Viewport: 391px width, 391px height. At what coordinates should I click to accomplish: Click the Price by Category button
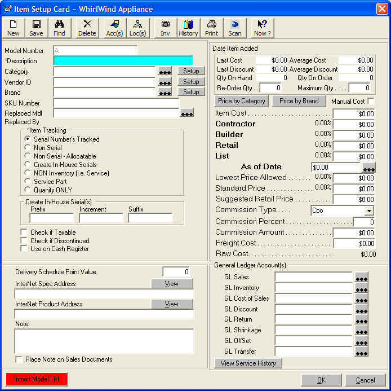[241, 101]
